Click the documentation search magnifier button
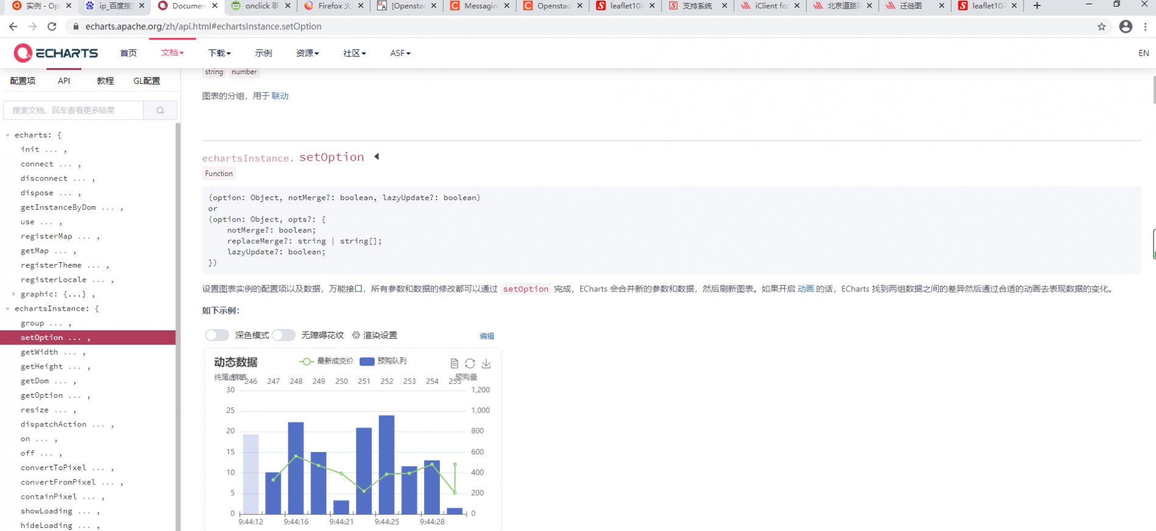The width and height of the screenshot is (1156, 531). point(160,110)
